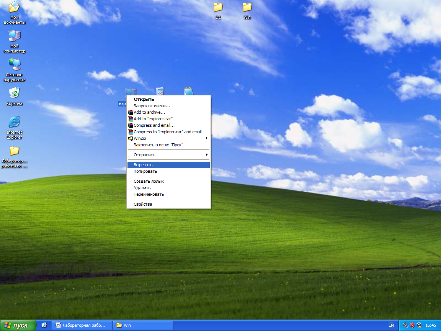Viewport: 441px width, 331px height.
Task: Open the VirtualBox cube tray icon
Action: click(419, 325)
